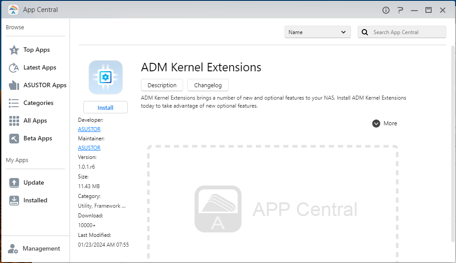Click version text 1.0.1.r6
The height and width of the screenshot is (263, 456).
(86, 167)
